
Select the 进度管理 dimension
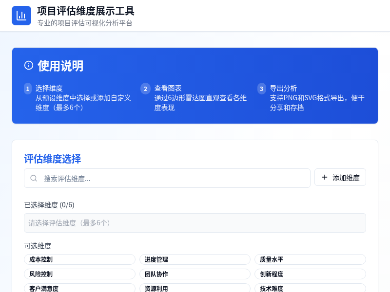195,259
